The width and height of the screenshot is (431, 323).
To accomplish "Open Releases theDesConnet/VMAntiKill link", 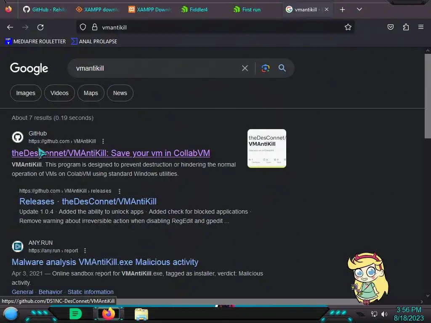I will coord(88,201).
